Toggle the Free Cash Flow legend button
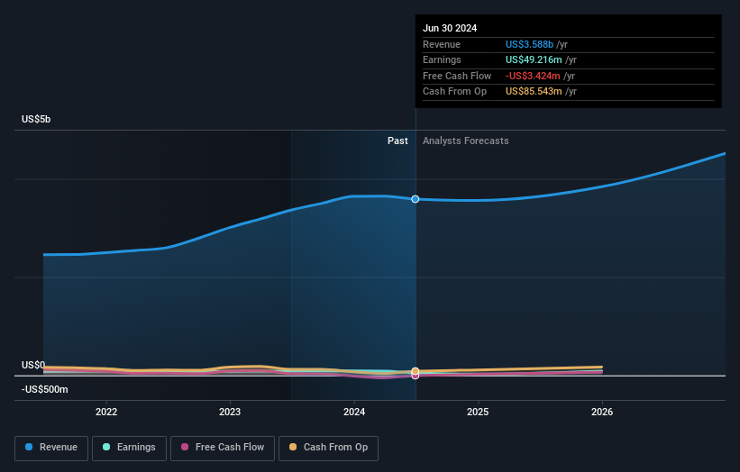 (223, 448)
